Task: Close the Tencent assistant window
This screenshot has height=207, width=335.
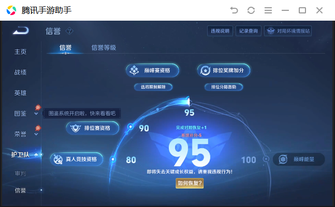Action: point(319,10)
